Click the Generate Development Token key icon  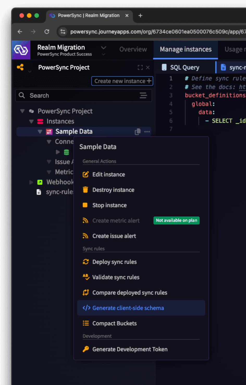(x=85, y=349)
